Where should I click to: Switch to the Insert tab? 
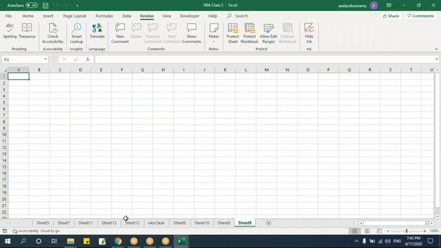point(48,16)
